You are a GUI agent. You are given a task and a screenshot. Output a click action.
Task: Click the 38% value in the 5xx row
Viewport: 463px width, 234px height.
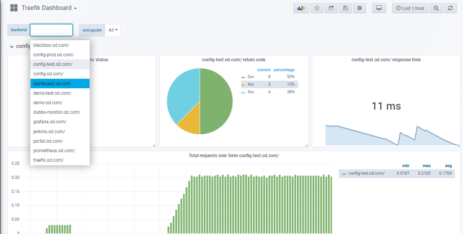pos(291,92)
